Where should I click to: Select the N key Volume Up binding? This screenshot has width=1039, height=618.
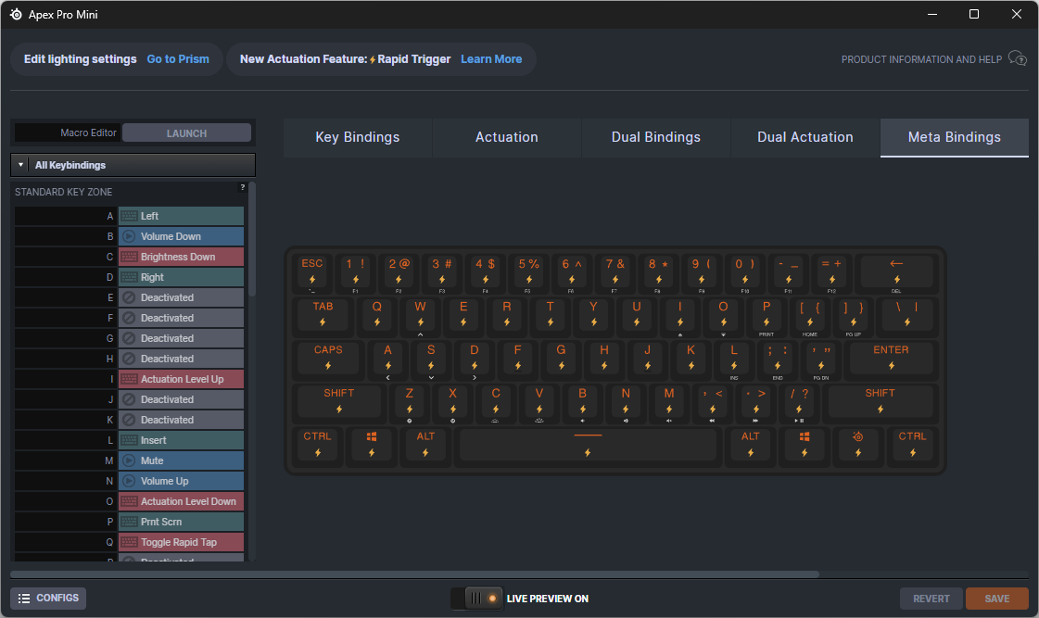pyautogui.click(x=181, y=482)
